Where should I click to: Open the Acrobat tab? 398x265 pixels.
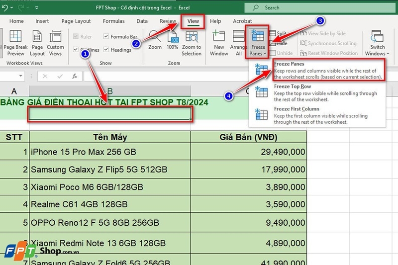pyautogui.click(x=242, y=21)
